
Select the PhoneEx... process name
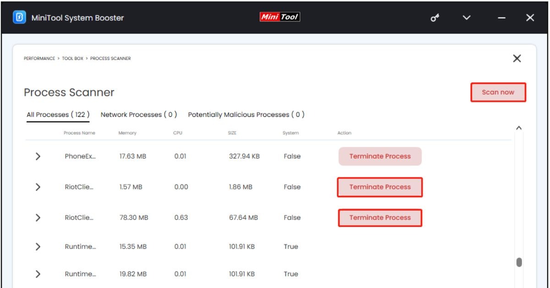[80, 156]
